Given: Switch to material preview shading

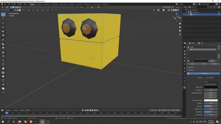Looking at the screenshot, I should tap(176, 10).
